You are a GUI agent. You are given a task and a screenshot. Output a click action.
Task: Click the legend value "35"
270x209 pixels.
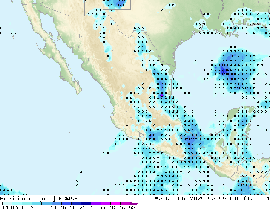pyautogui.click(x=102, y=207)
